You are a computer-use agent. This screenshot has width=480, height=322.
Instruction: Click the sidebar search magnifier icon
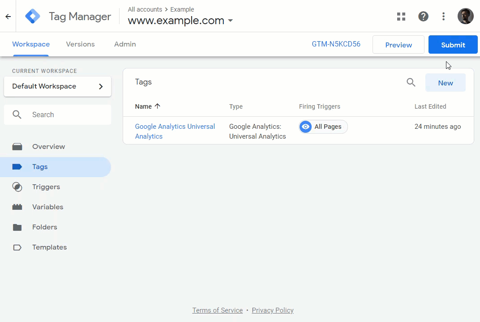point(17,114)
